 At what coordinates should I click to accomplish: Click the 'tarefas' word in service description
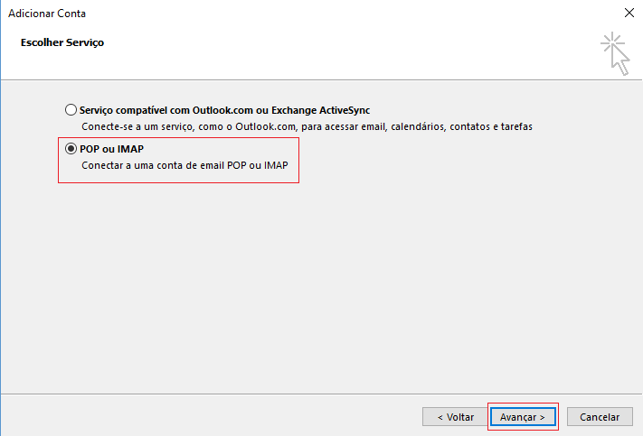515,127
